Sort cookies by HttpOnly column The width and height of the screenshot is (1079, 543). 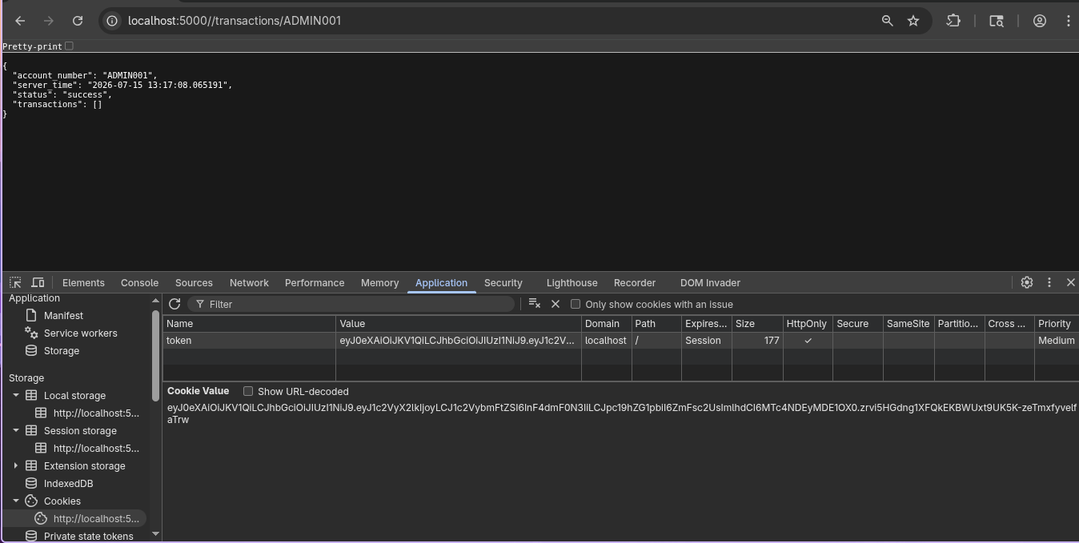tap(808, 324)
